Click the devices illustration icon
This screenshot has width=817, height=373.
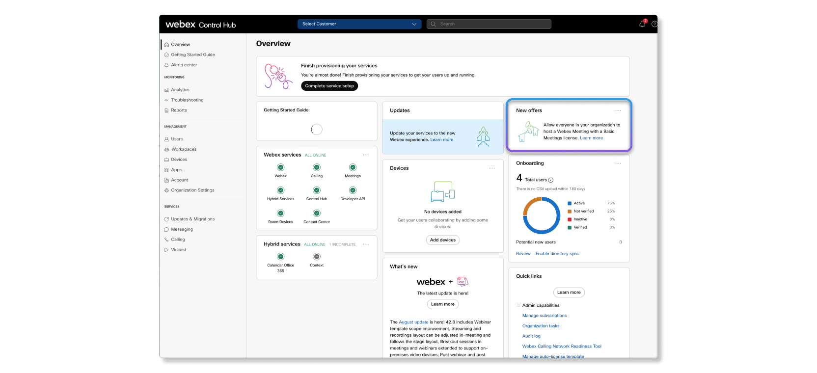(443, 191)
